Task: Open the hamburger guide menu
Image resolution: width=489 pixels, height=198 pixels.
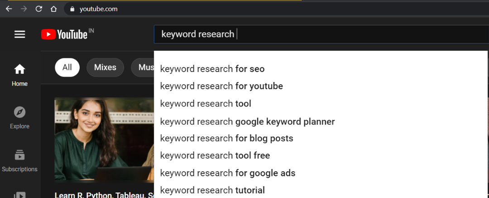Action: point(19,34)
